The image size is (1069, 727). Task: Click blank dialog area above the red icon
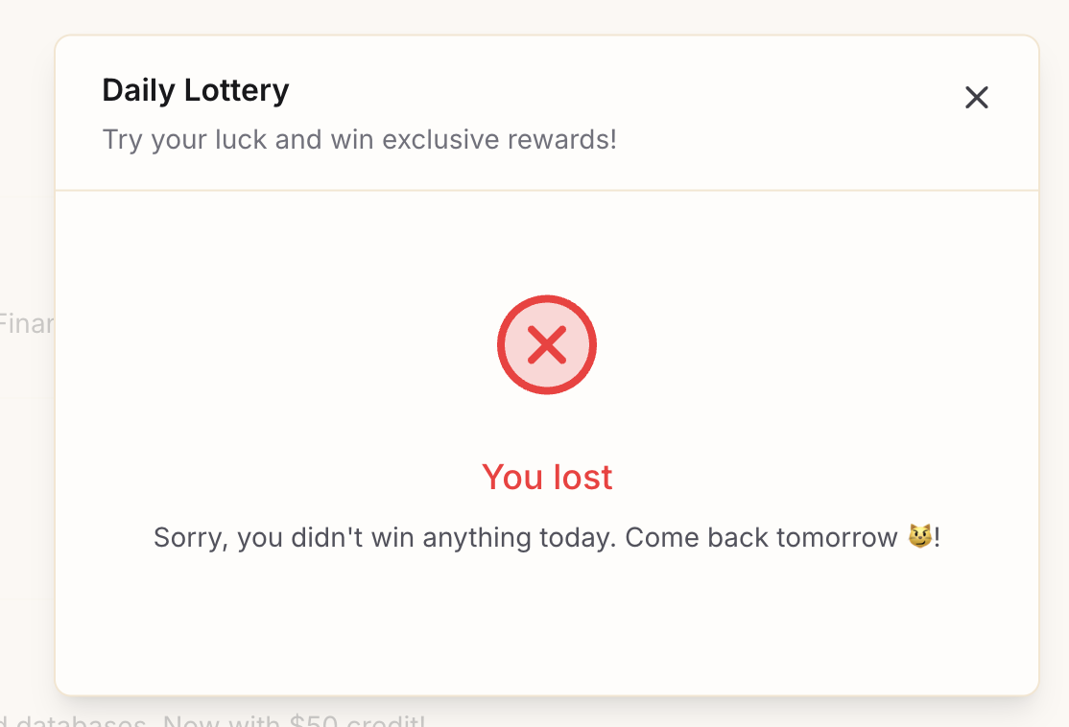click(x=547, y=240)
